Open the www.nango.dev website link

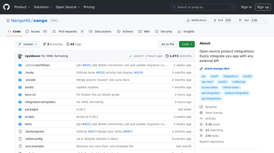click(x=217, y=69)
